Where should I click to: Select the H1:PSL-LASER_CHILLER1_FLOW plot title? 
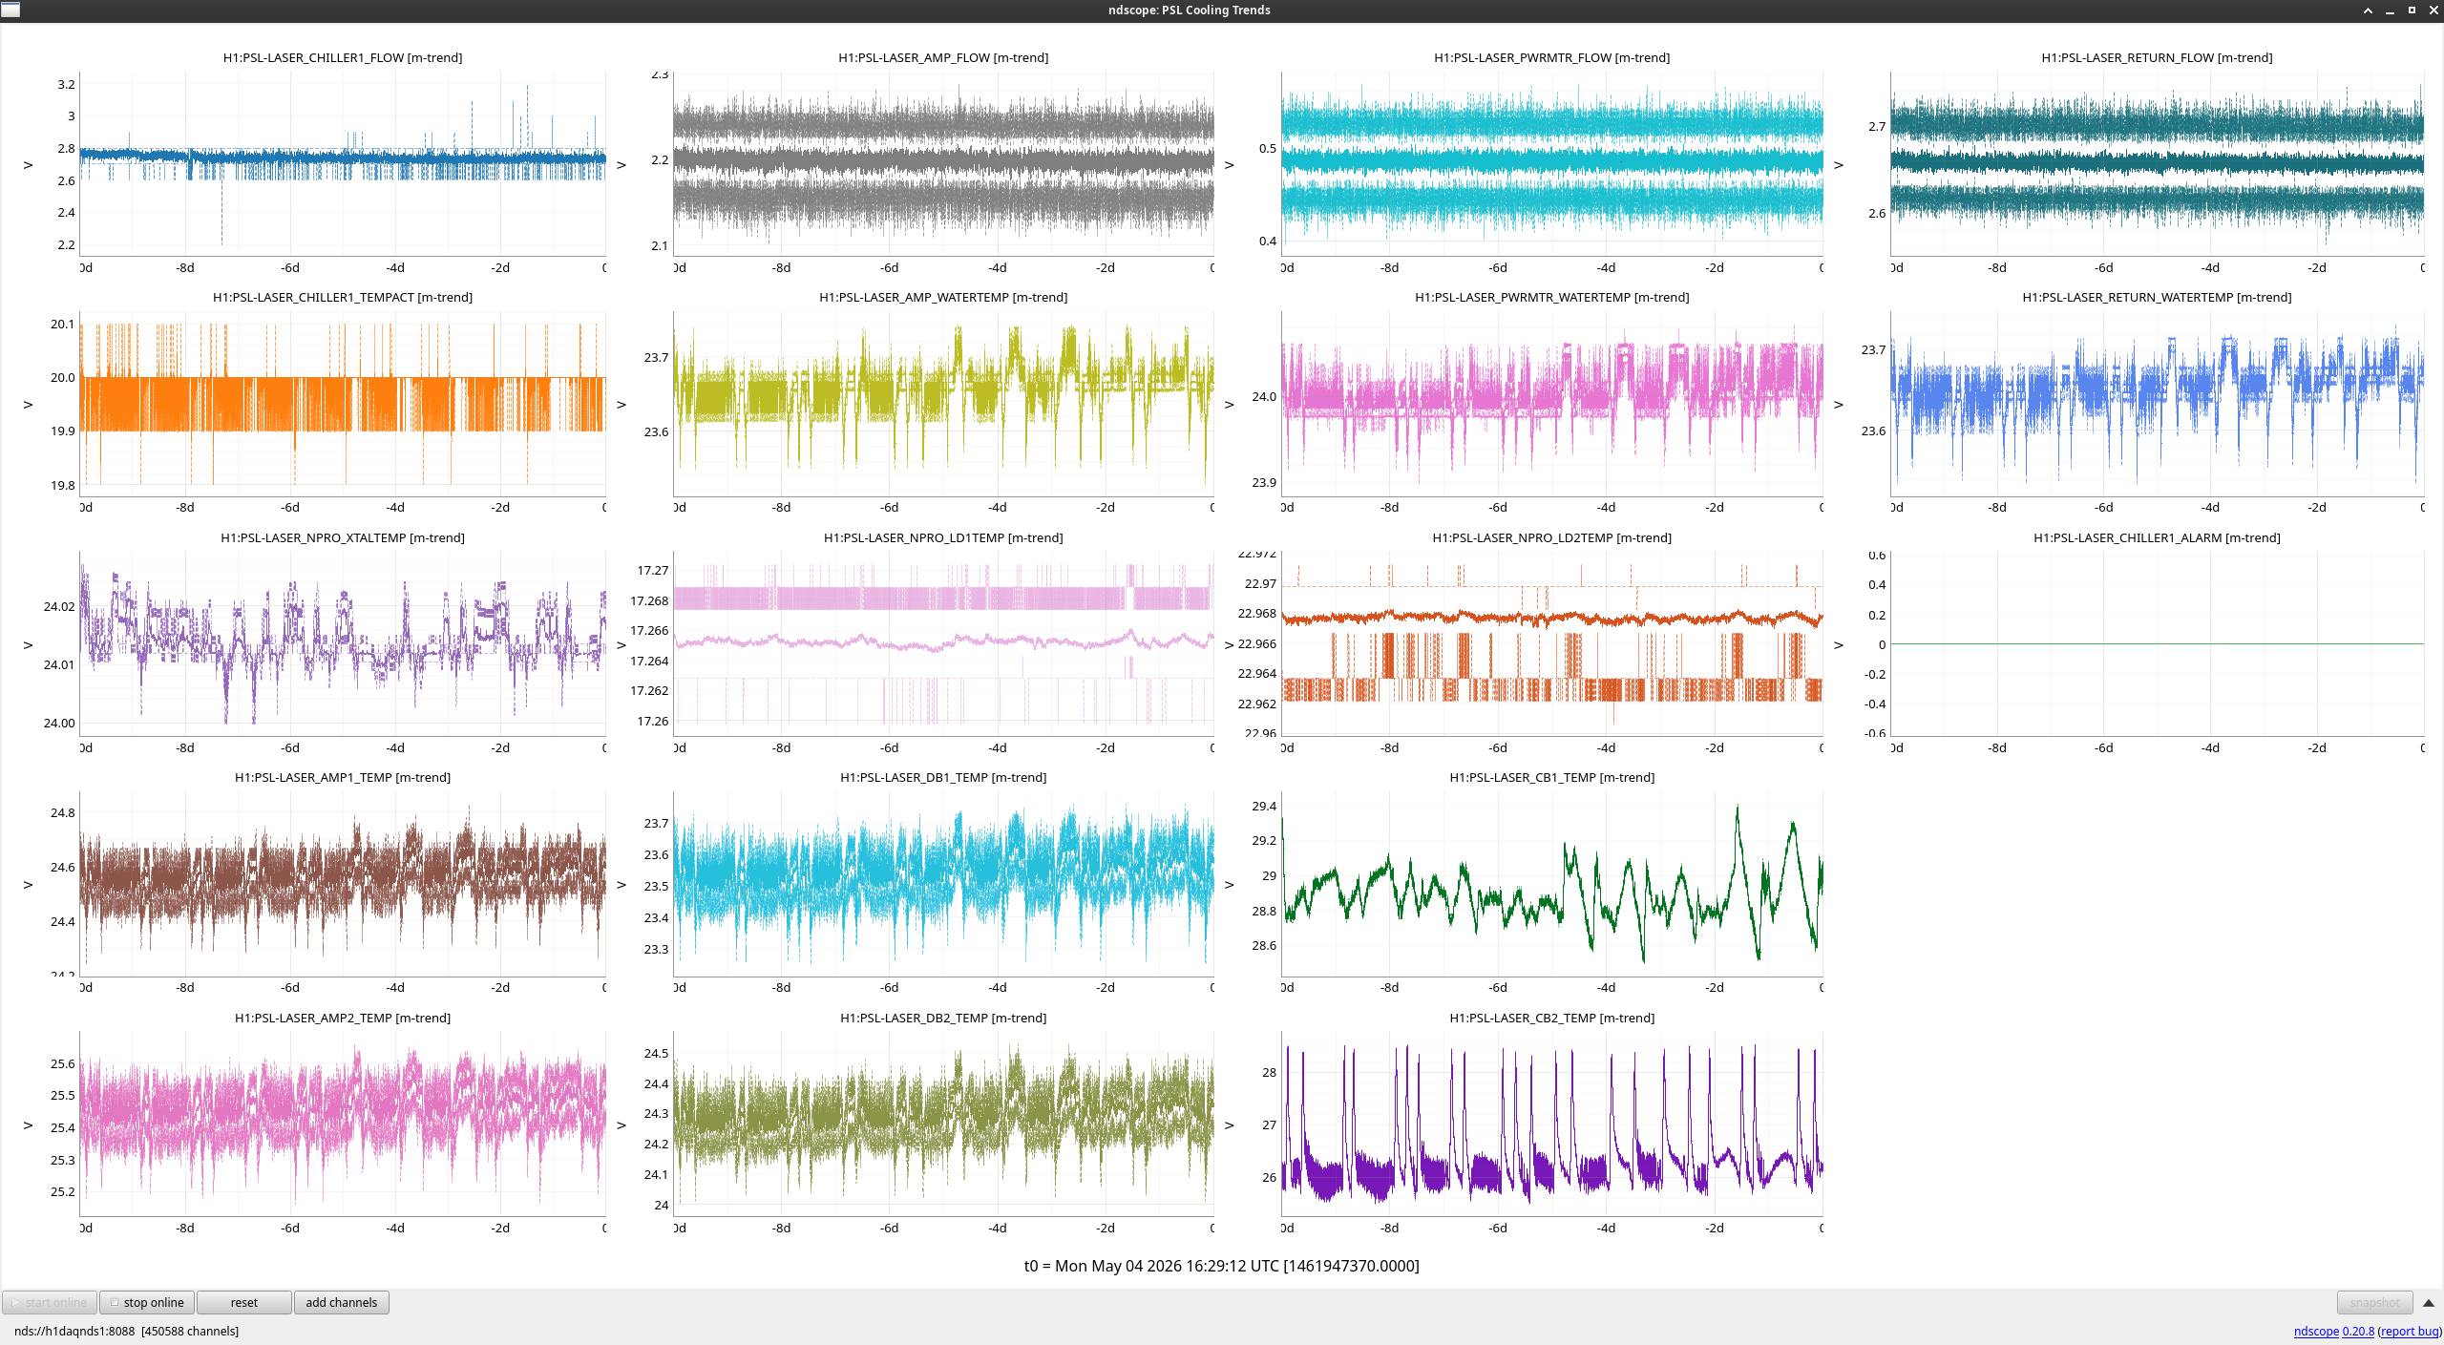click(343, 57)
